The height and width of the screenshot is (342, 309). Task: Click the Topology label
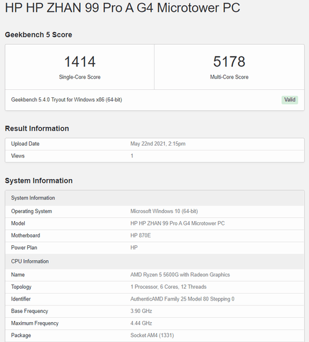tap(22, 287)
